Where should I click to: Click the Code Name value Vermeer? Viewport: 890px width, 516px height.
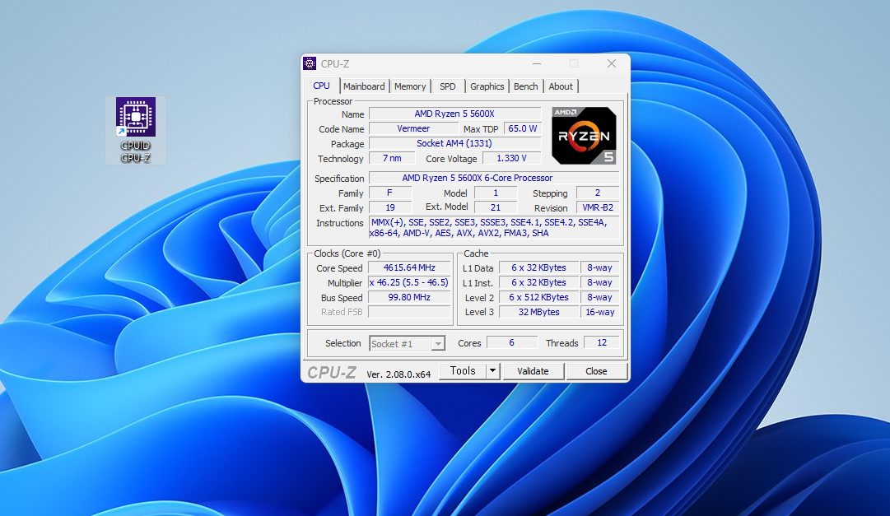(413, 129)
